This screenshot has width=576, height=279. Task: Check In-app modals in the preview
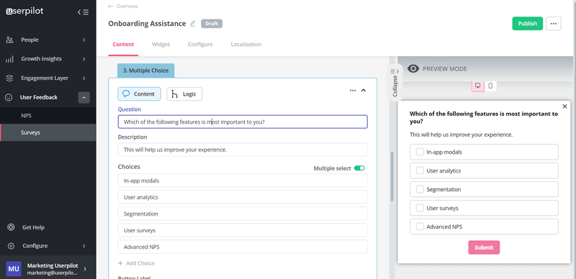click(x=420, y=152)
